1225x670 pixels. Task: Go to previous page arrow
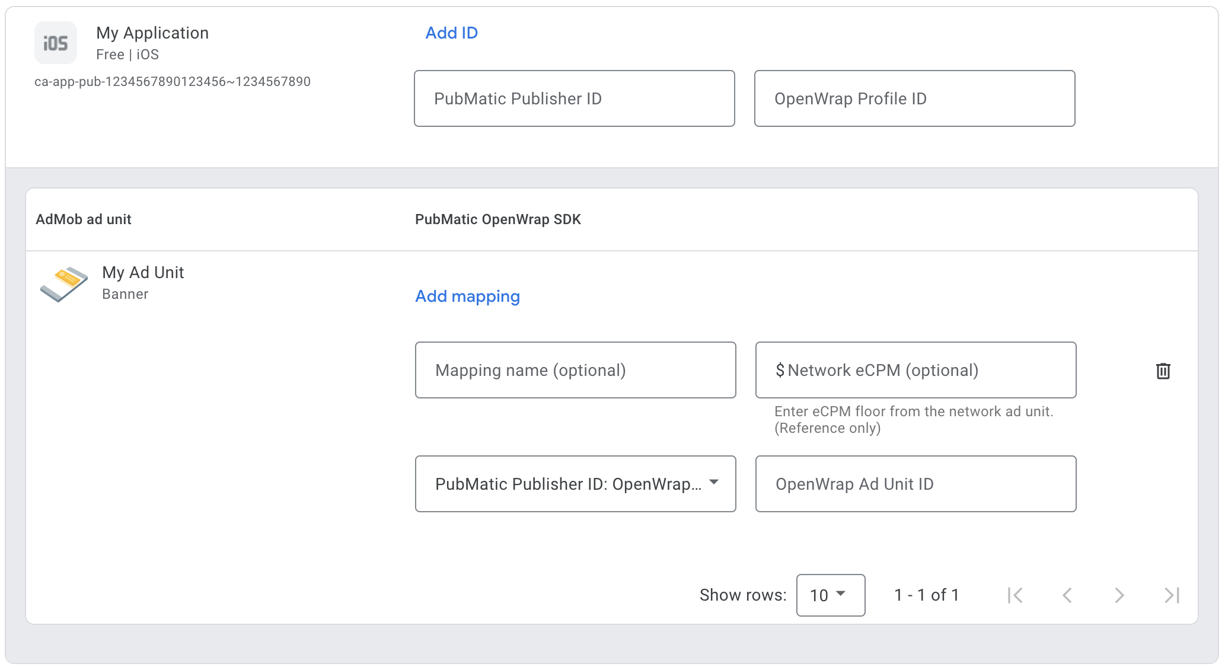point(1067,595)
